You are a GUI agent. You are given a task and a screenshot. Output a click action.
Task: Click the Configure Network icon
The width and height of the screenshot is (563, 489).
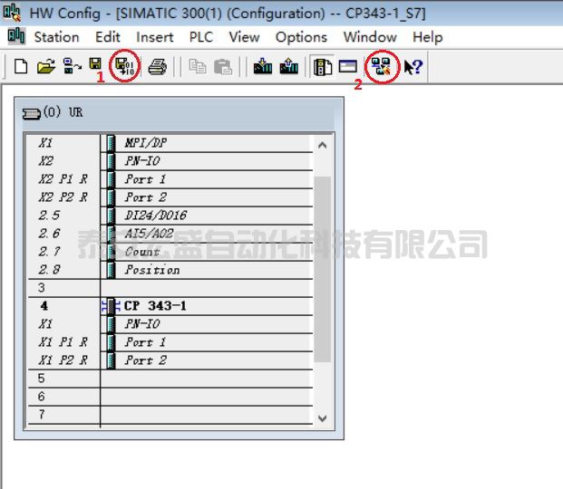click(382, 67)
